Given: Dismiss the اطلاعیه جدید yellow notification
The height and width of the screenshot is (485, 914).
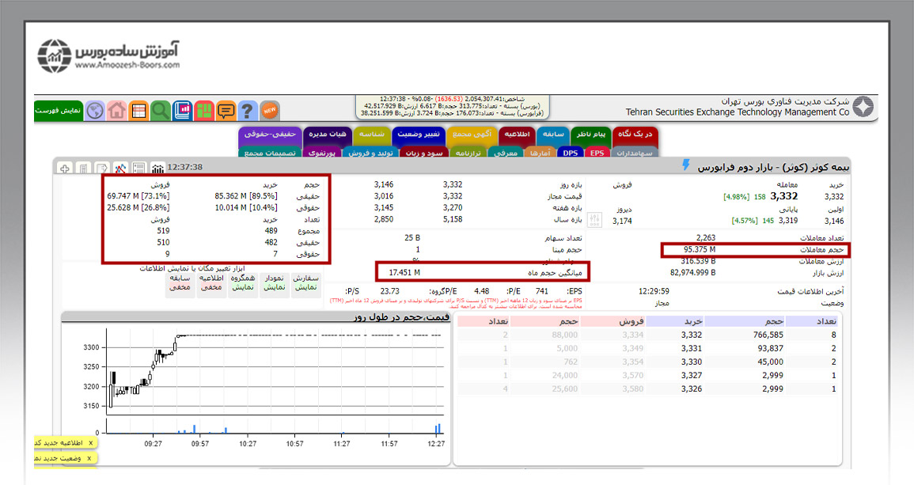Looking at the screenshot, I should 90,443.
